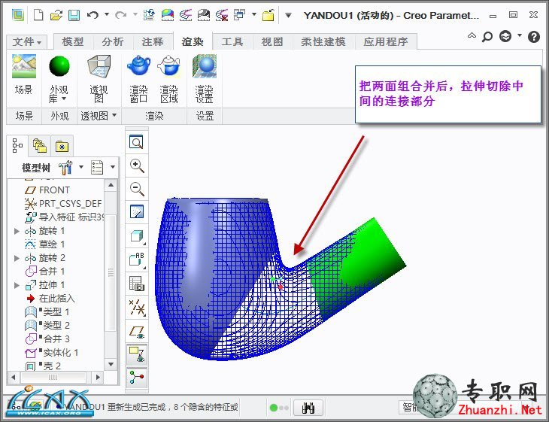Screen dimensions: 549x422
Task: Open the quick access toolbar customize arrow
Action: (x=288, y=15)
